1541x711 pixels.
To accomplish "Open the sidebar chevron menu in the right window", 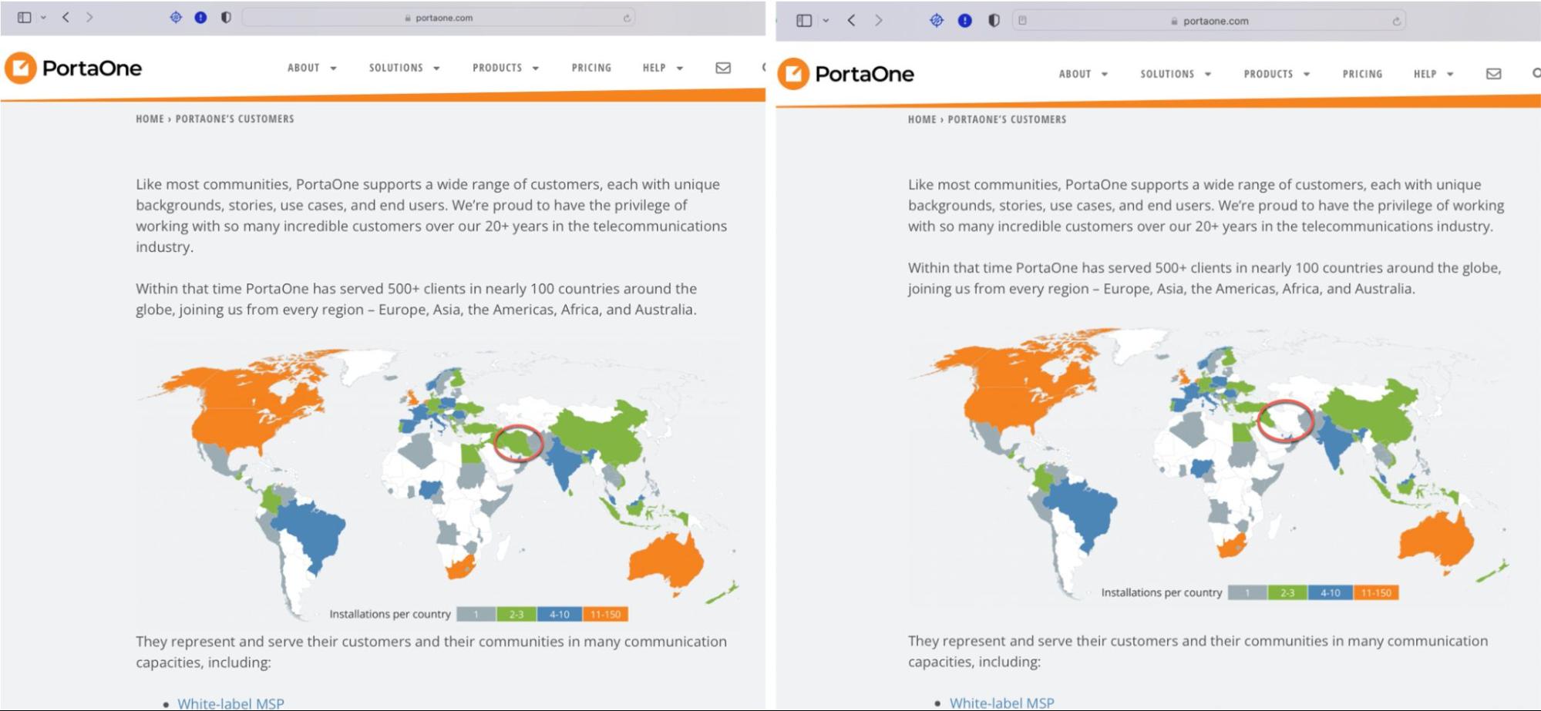I will coord(826,21).
